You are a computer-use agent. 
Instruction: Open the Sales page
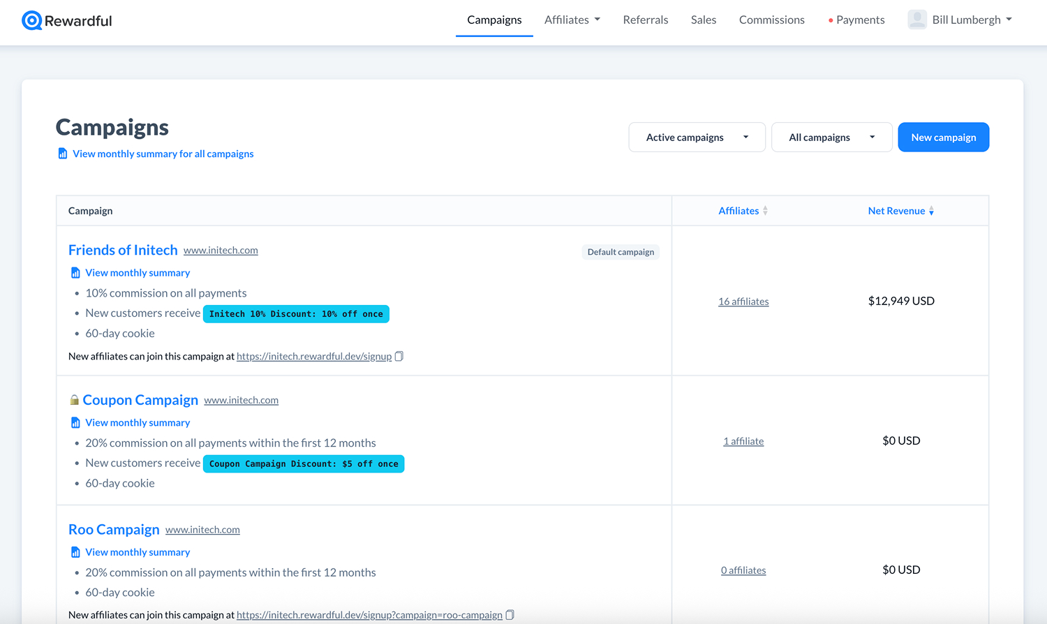point(704,20)
